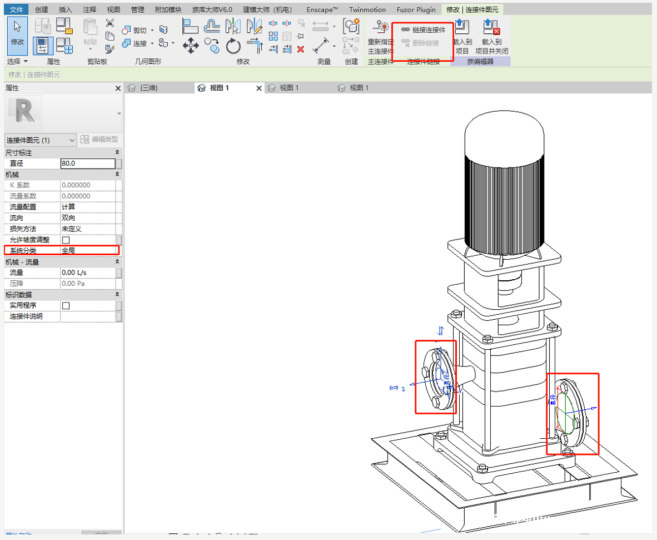This screenshot has width=657, height=540.
Task: Close the 属性 properties panel
Action: tap(118, 88)
